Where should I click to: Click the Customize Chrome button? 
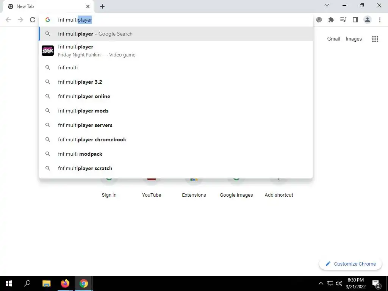tap(350, 264)
